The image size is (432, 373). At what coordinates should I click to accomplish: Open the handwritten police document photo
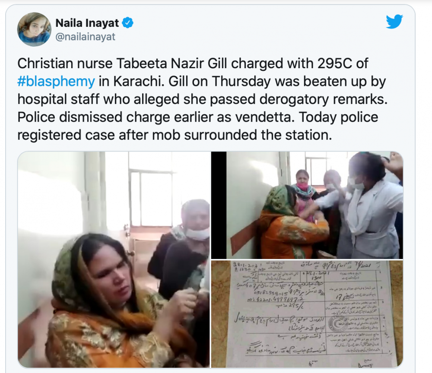pos(307,314)
